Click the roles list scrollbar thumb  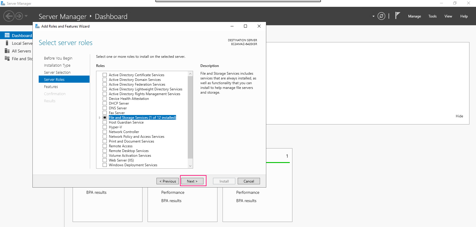[x=190, y=117]
